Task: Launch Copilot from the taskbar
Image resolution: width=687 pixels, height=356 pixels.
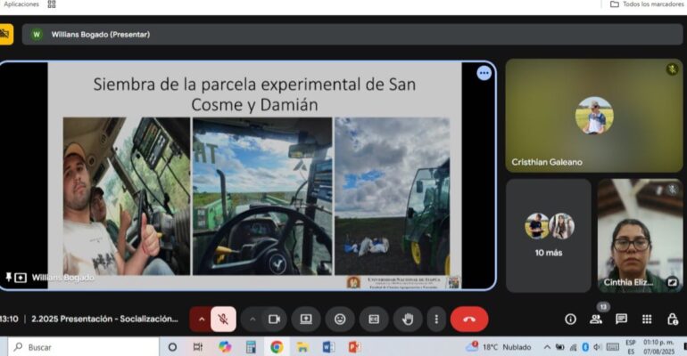Action: click(x=225, y=347)
